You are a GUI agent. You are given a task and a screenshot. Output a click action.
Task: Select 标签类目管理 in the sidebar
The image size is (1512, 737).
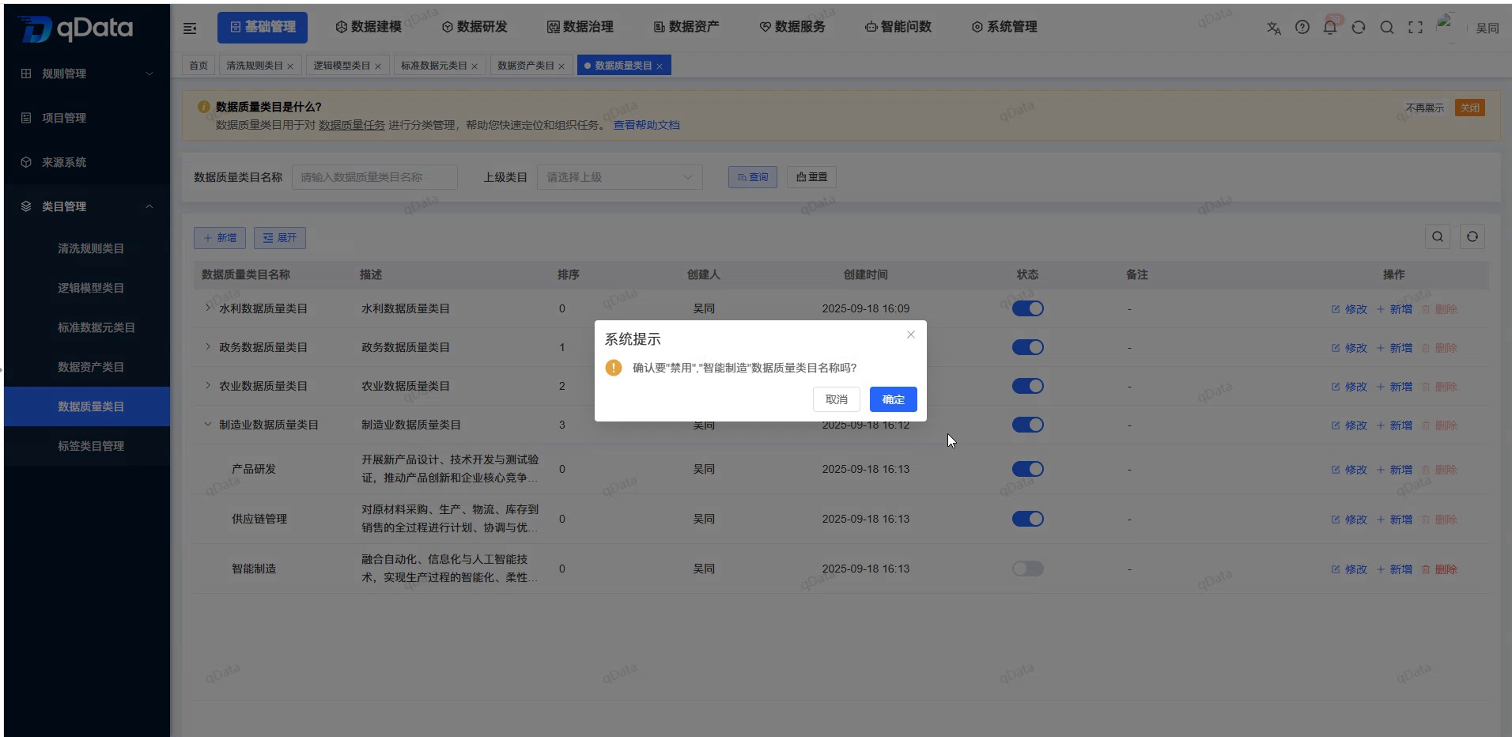pos(87,446)
